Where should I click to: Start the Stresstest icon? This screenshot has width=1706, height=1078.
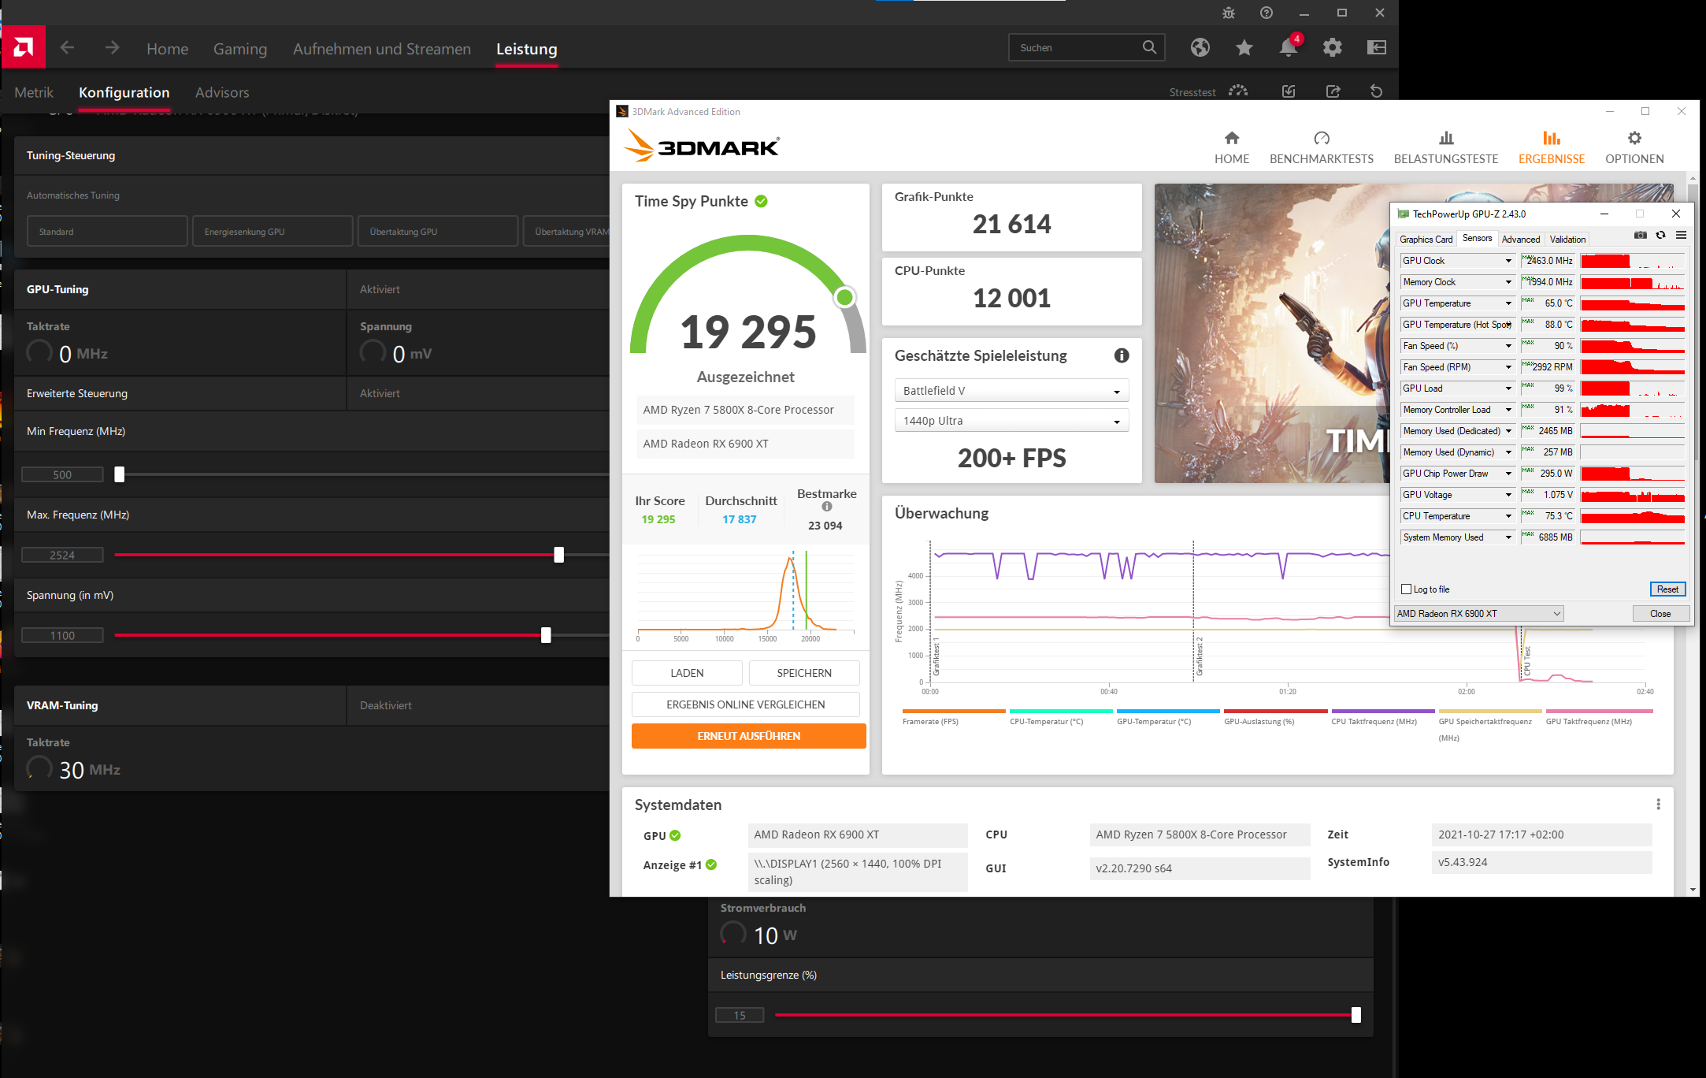pyautogui.click(x=1238, y=91)
